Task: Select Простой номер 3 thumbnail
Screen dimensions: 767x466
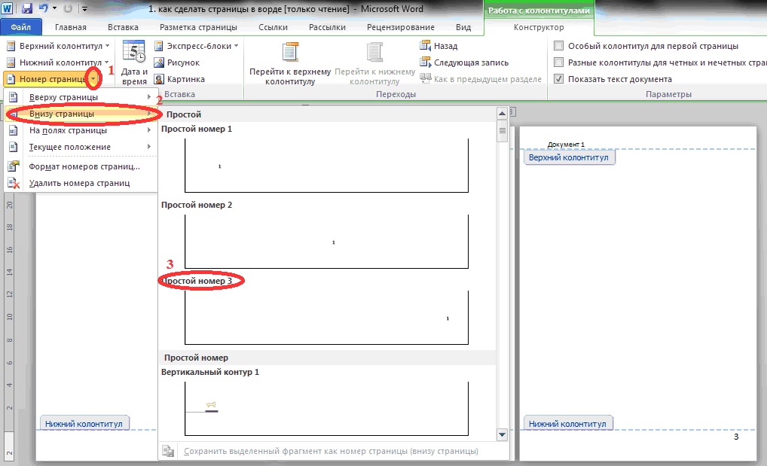Action: (x=326, y=318)
